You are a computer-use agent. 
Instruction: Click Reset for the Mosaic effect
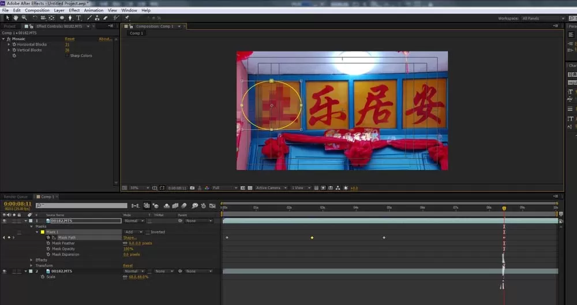[x=70, y=39]
